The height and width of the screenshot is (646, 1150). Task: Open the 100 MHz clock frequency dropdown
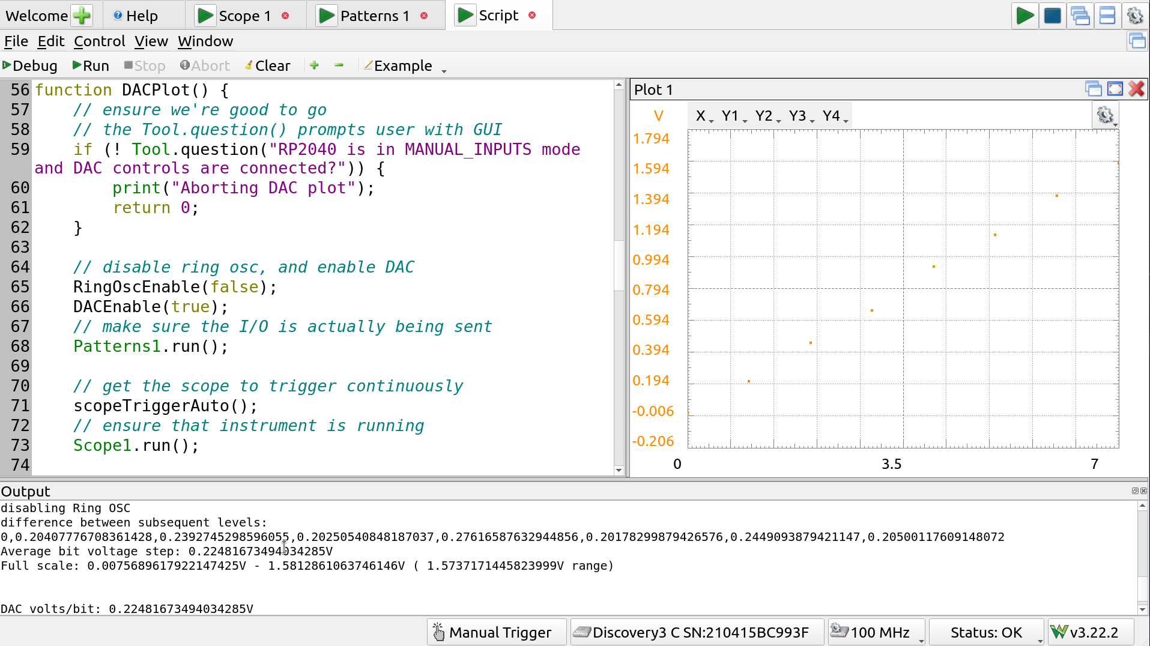[x=877, y=632]
